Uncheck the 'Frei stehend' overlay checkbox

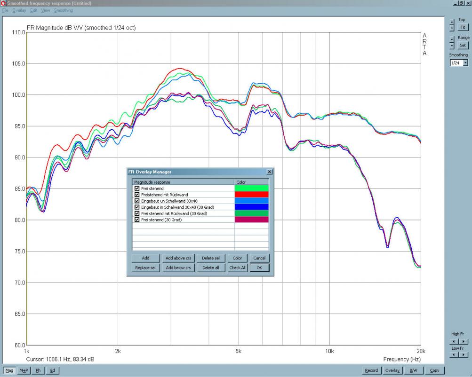[x=137, y=188]
